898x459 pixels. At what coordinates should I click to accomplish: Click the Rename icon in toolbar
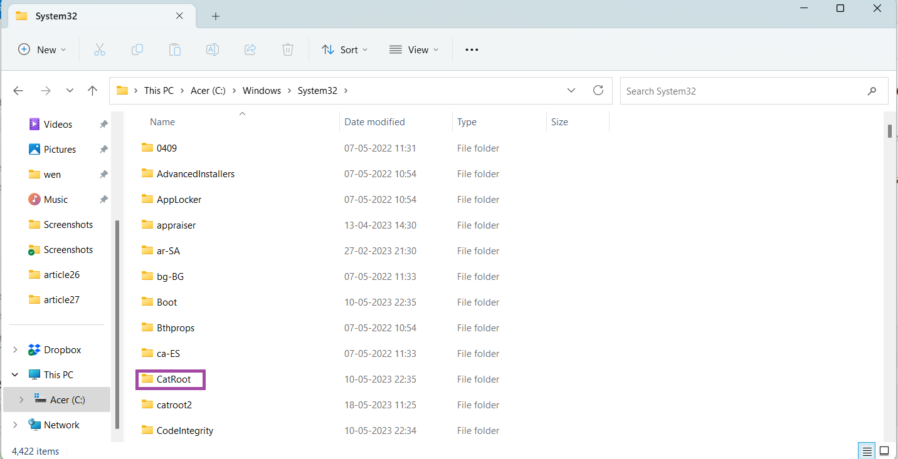coord(213,49)
